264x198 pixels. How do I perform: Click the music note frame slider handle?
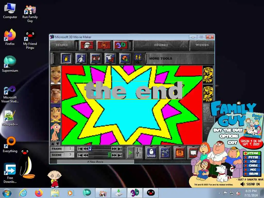coord(90,149)
